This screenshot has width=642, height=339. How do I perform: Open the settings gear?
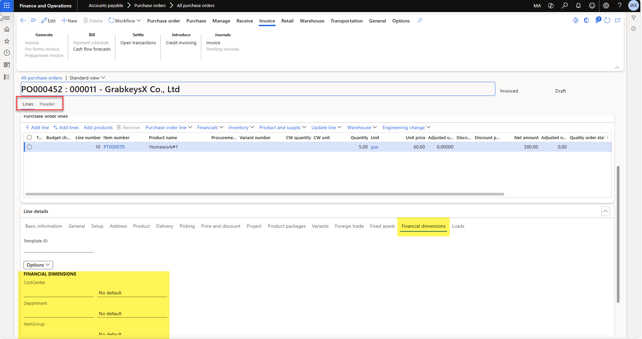tap(606, 6)
